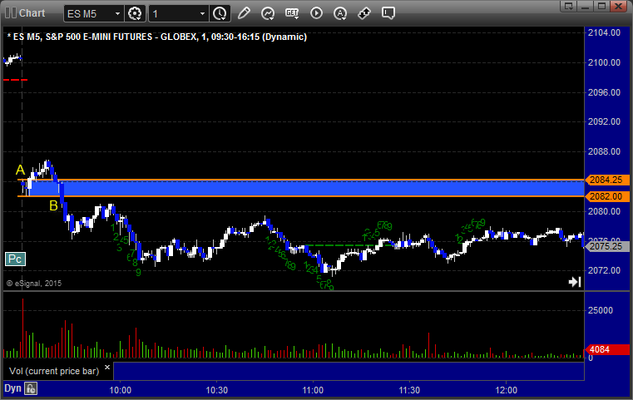The image size is (633, 400).
Task: Open the comment bubble icon
Action: pos(388,13)
